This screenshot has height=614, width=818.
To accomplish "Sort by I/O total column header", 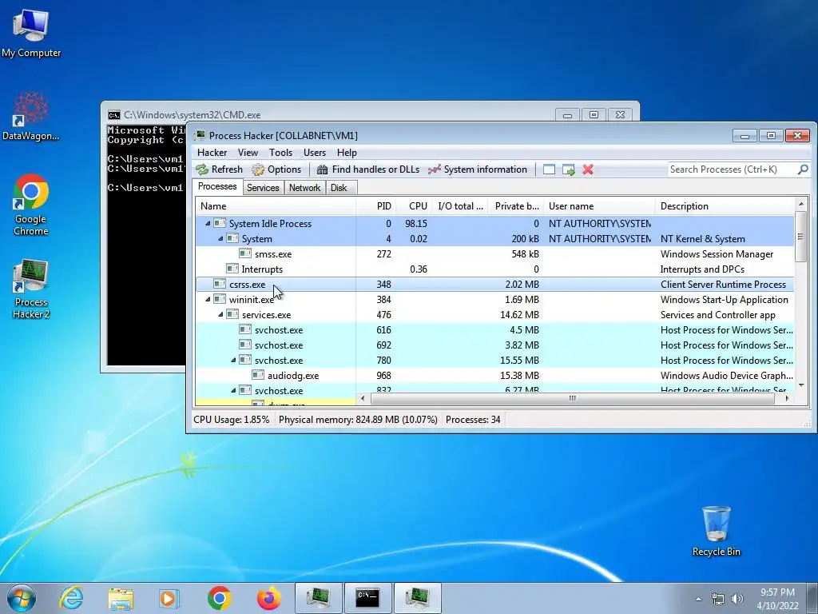I will [x=461, y=206].
